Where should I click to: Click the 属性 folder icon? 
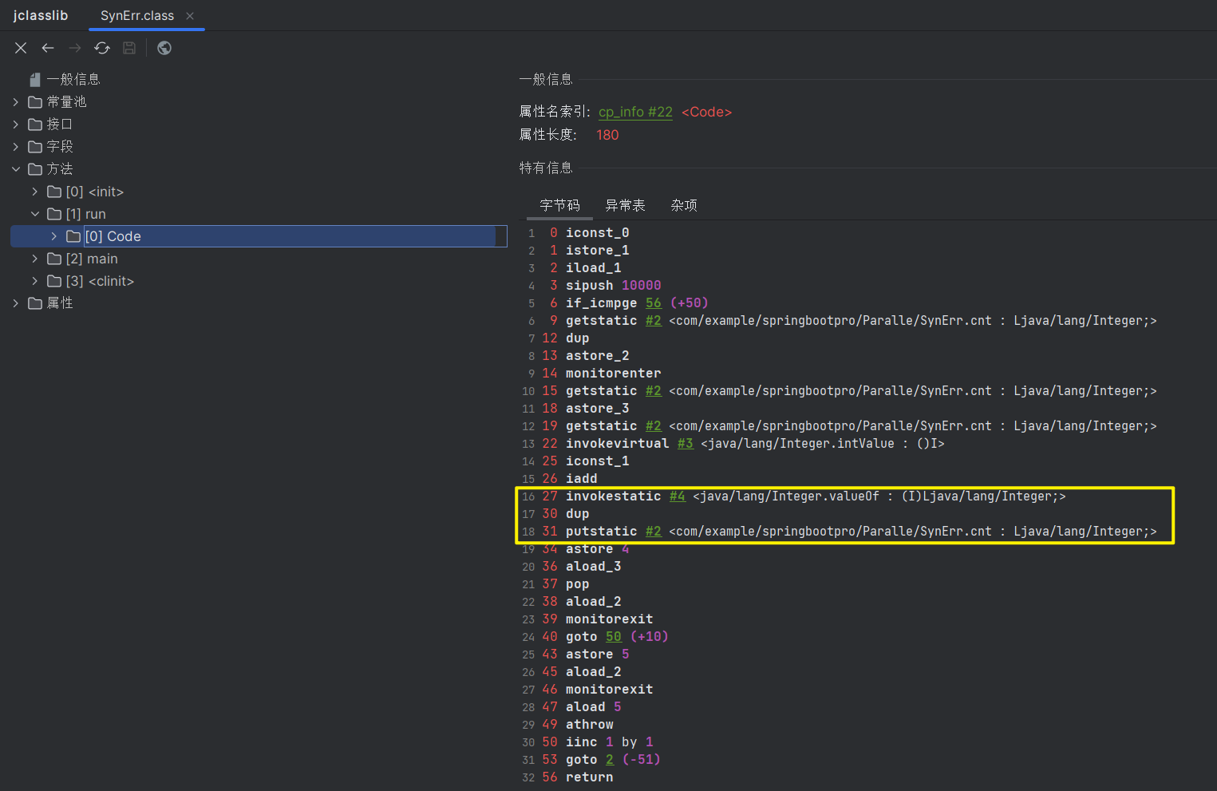[x=35, y=303]
